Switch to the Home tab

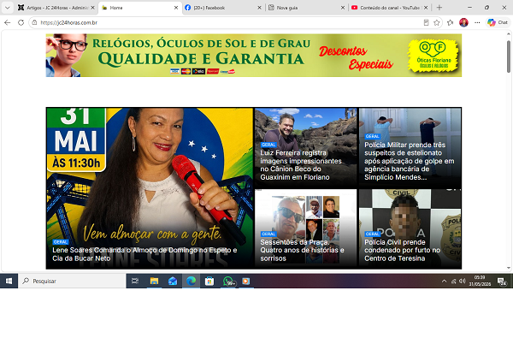(x=140, y=8)
